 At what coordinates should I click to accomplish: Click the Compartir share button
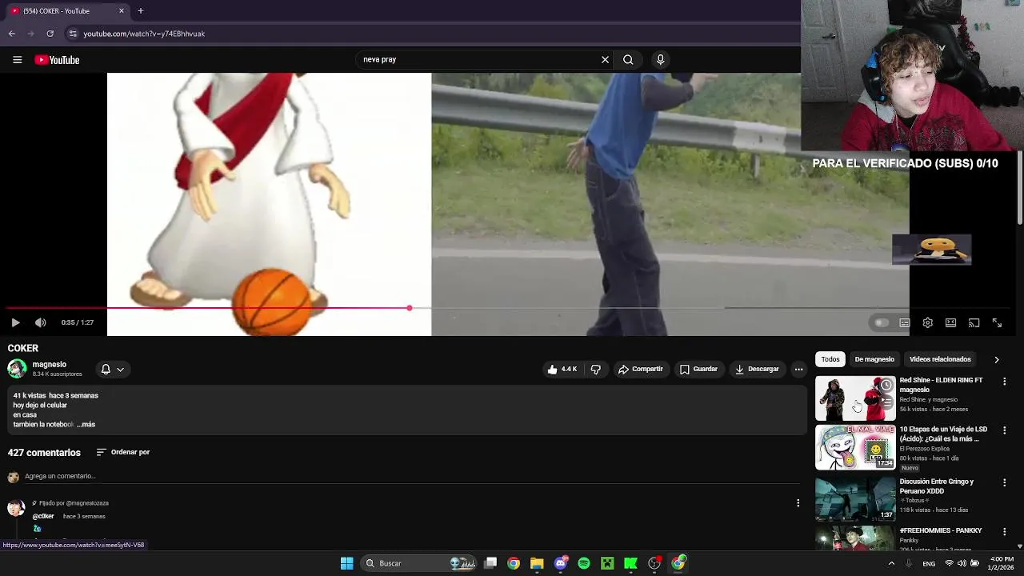pos(641,369)
